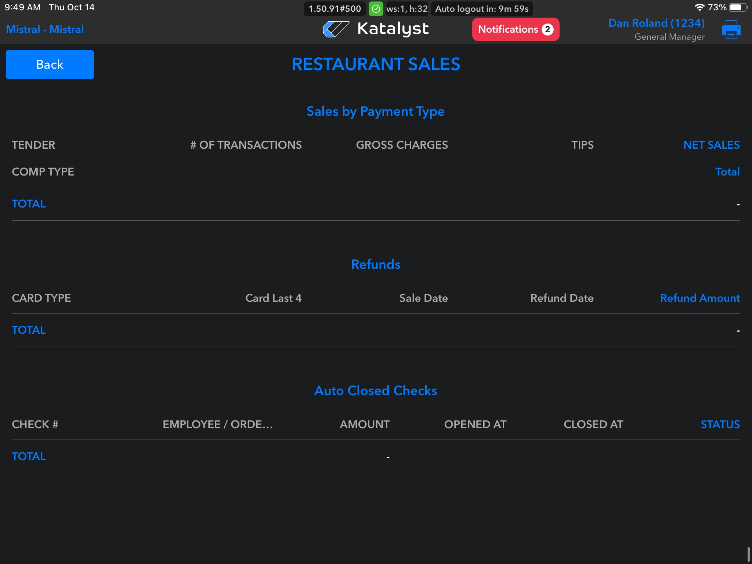Tap the Auto logout timer indicator
This screenshot has width=752, height=564.
(481, 9)
